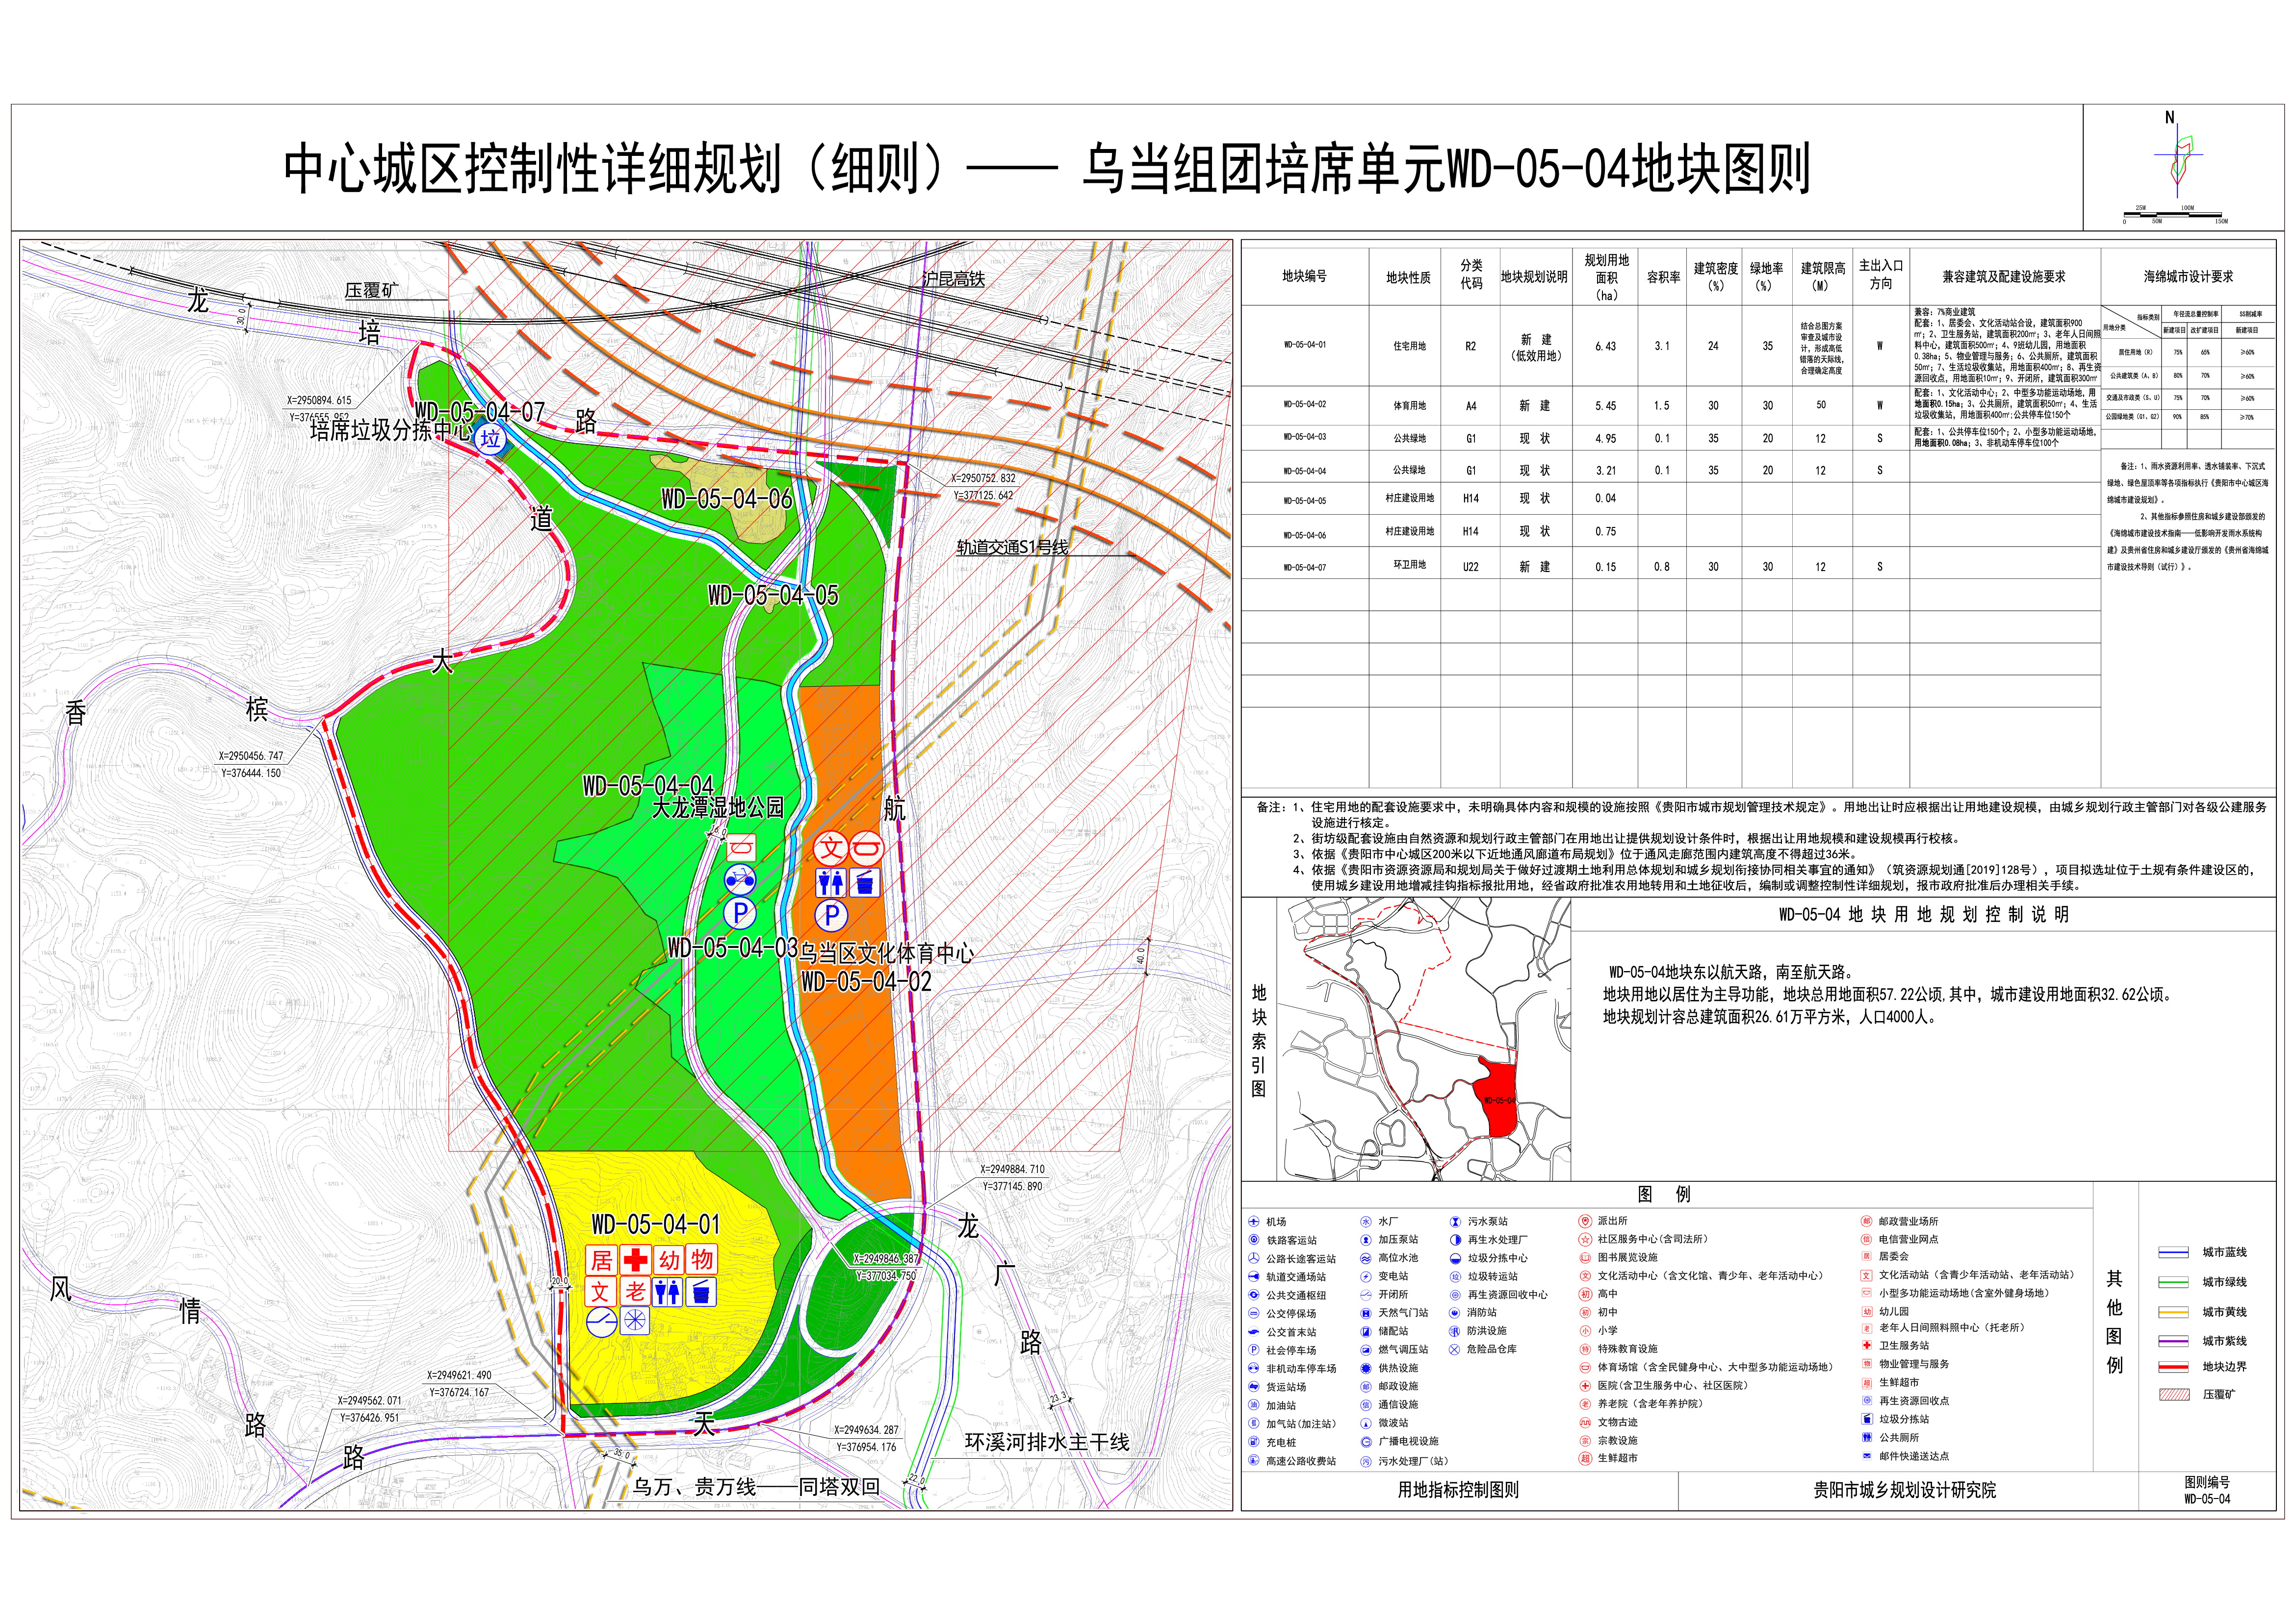
Task: Click the 压覆矿 hatched legend swatch
Action: [x=2174, y=1394]
